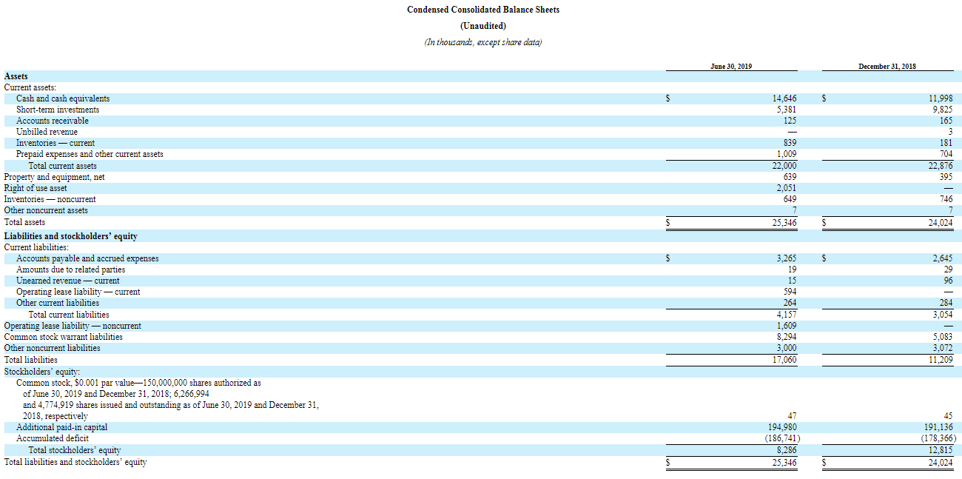
Task: Click the Amounts due to related parties label
Action: tap(70, 269)
